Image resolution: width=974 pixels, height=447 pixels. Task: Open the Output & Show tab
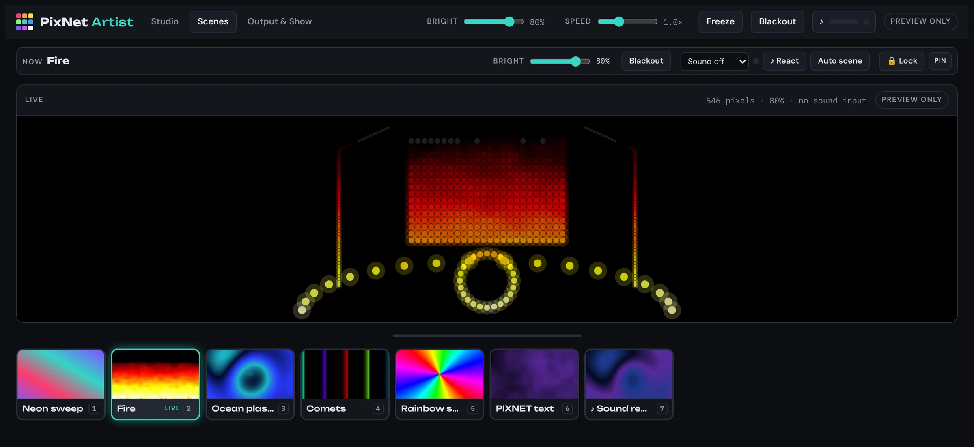pyautogui.click(x=280, y=21)
